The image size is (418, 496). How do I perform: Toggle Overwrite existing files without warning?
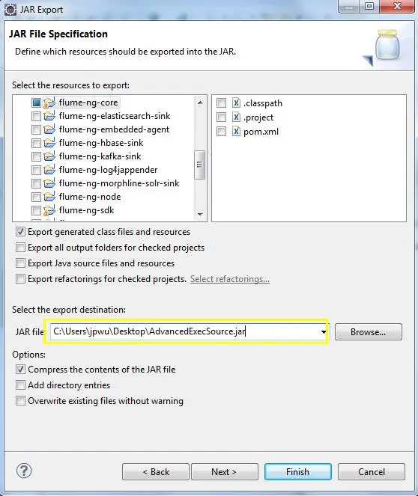[x=20, y=401]
